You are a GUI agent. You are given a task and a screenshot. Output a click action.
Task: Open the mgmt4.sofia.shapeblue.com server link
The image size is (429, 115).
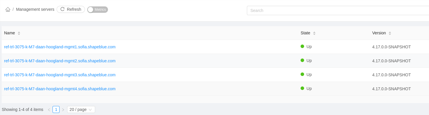coord(60,89)
